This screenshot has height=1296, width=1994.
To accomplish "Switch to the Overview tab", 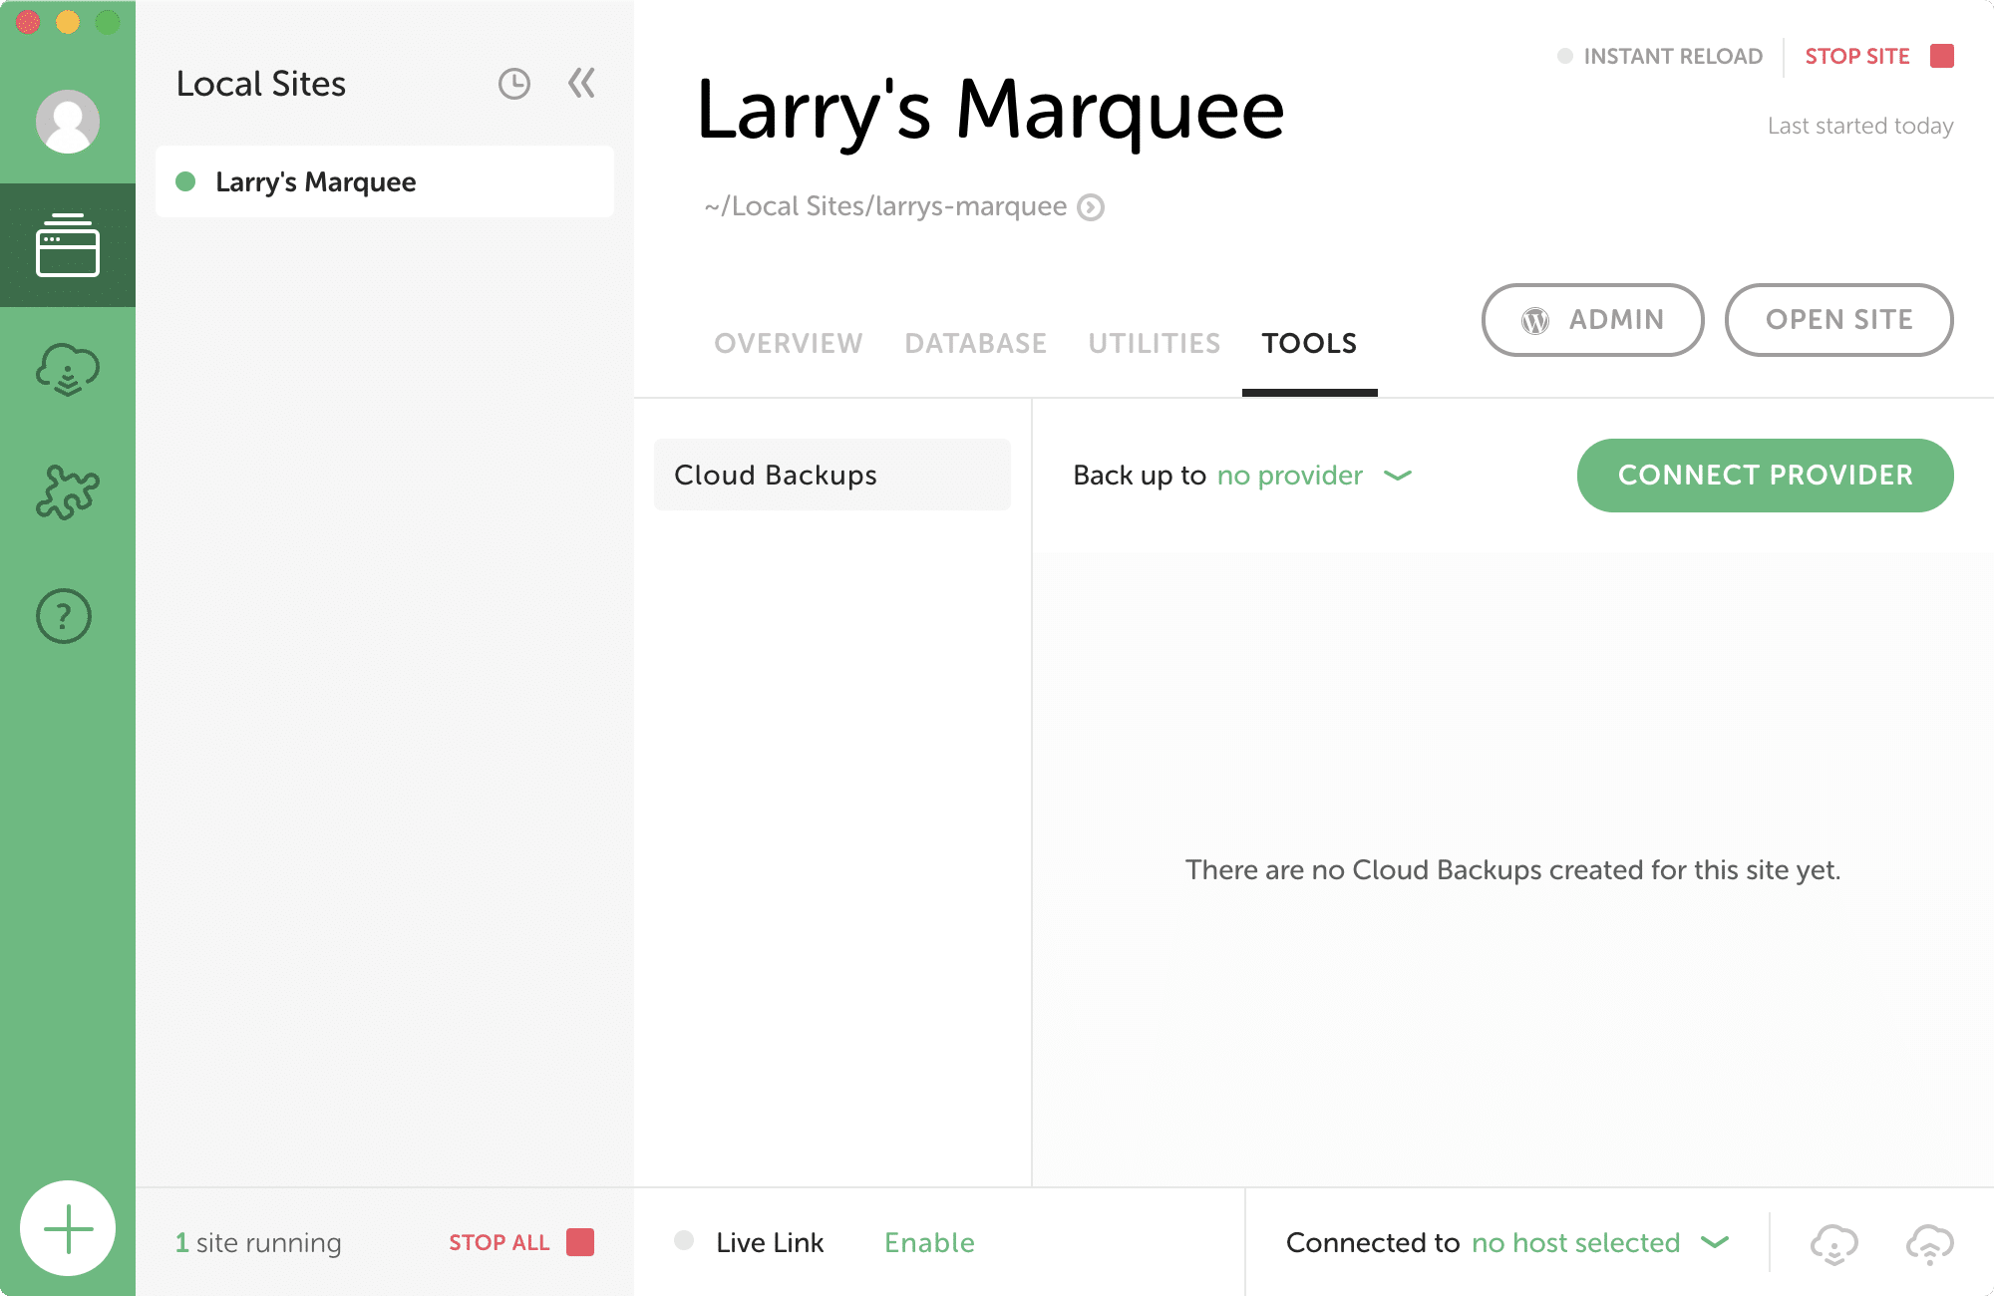I will [x=789, y=343].
